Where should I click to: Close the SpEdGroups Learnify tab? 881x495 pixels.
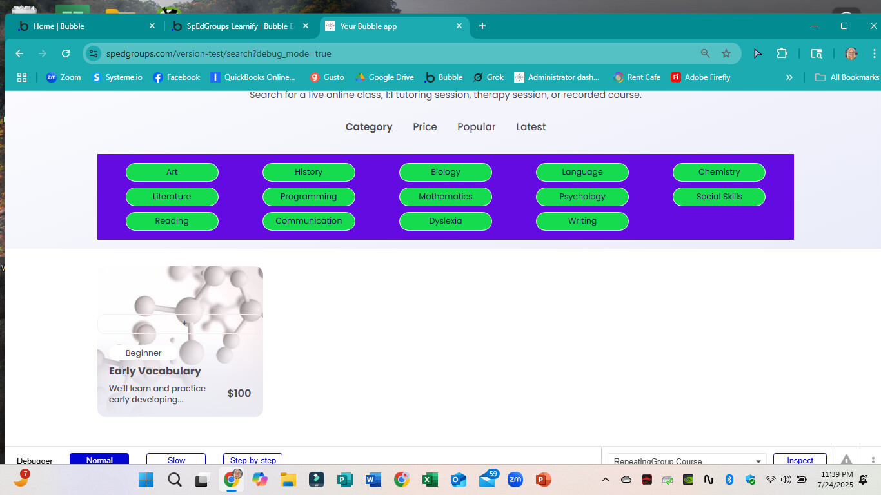tap(306, 26)
